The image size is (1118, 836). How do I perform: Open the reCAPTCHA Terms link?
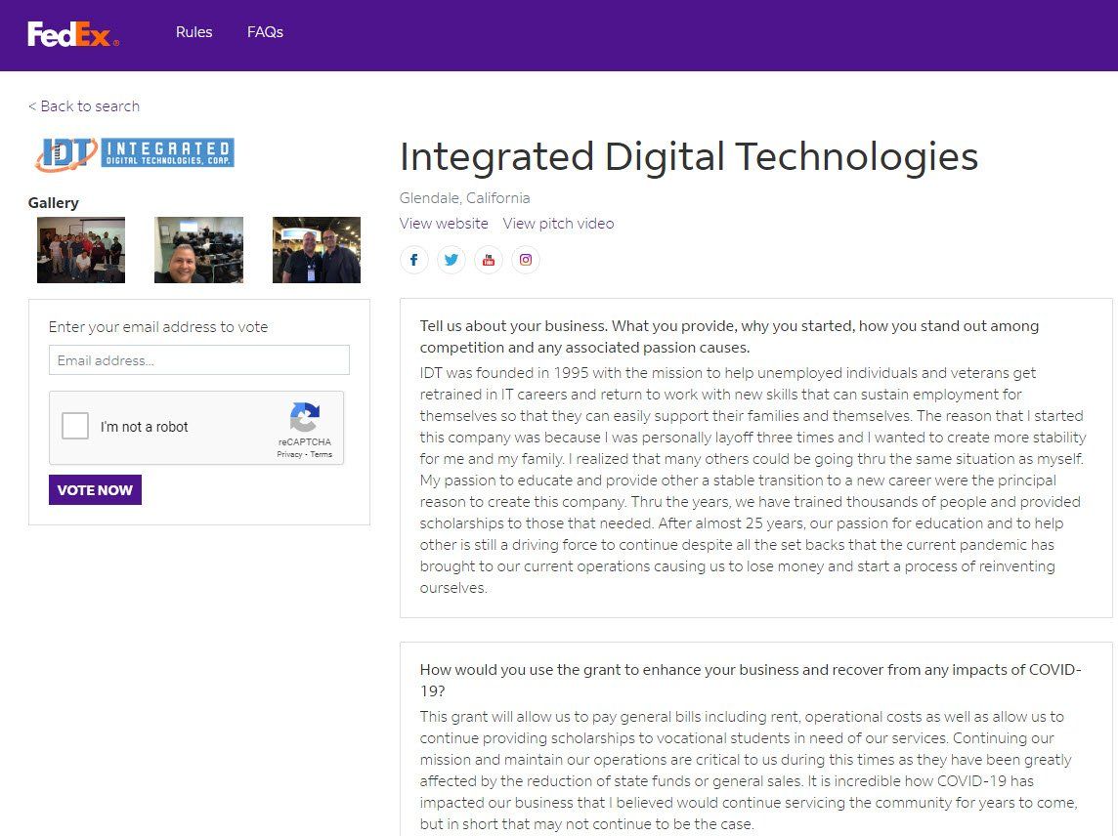tap(321, 455)
